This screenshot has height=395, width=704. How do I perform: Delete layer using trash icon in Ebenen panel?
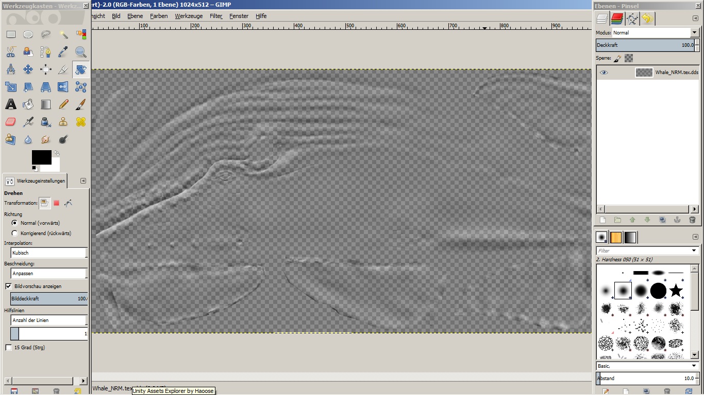tap(692, 220)
